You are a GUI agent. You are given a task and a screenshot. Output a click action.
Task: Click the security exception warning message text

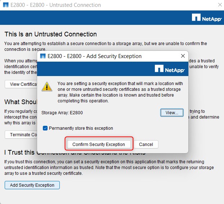120,92
